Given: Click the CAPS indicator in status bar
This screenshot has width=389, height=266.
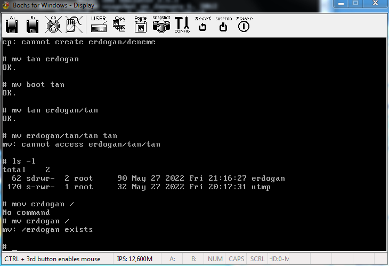Looking at the screenshot, I should point(236,259).
